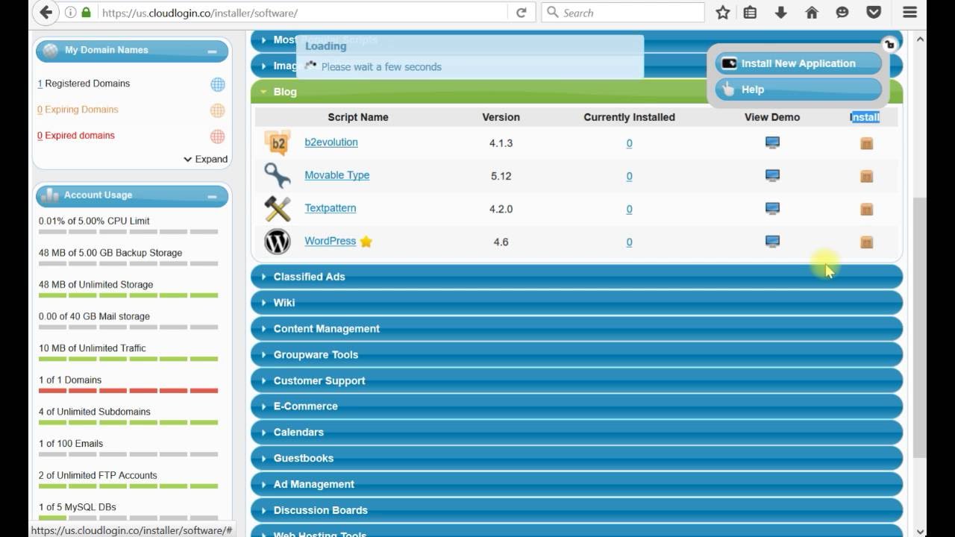This screenshot has width=955, height=537.
Task: Click the install box icon for b2evolution
Action: click(x=866, y=143)
